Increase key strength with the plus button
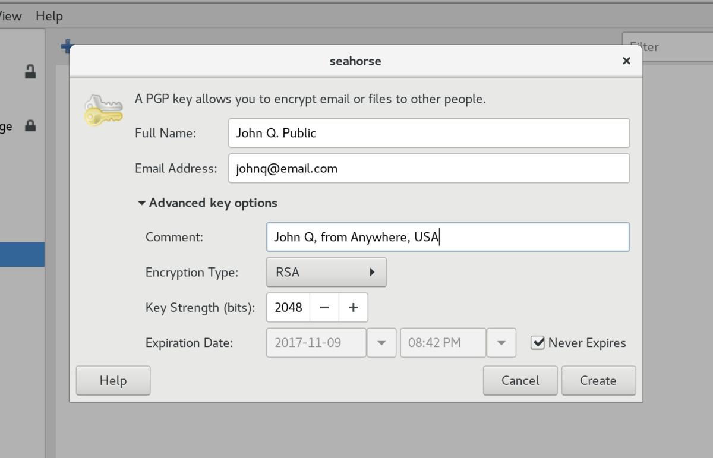 pyautogui.click(x=354, y=307)
